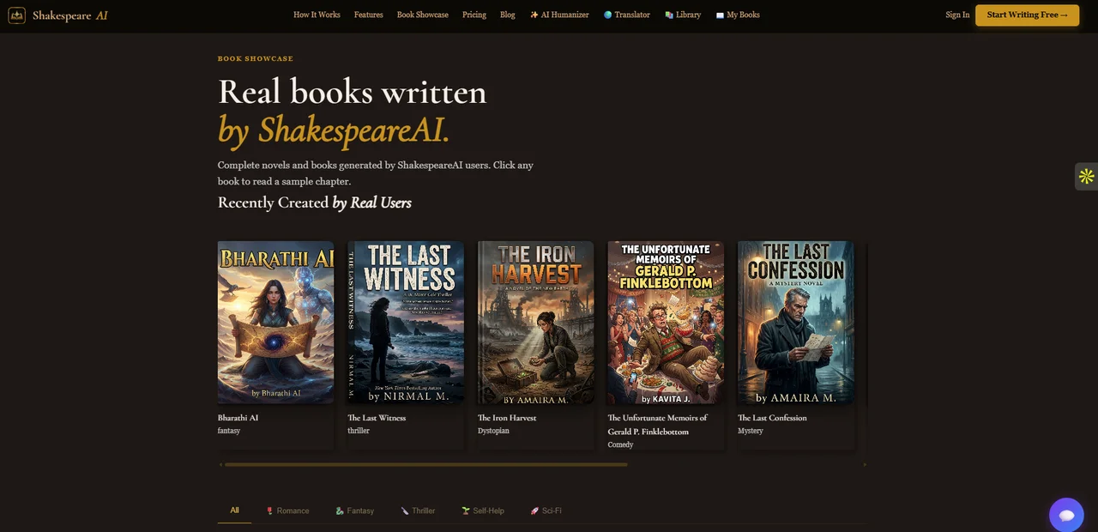
Task: Click the scroll-left arrow of the book carousel
Action: click(x=220, y=464)
